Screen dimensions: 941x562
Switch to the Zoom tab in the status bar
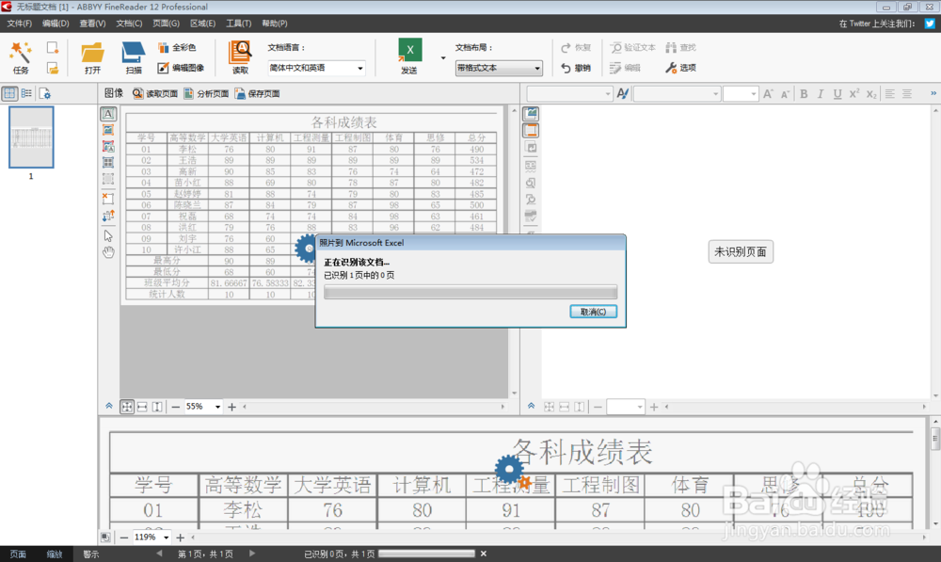pos(55,554)
